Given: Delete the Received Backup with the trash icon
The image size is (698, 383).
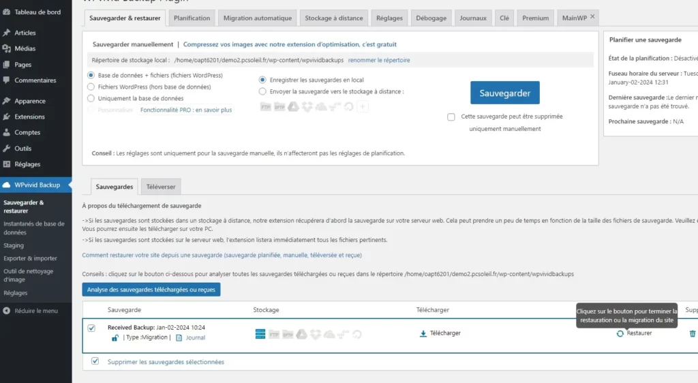Looking at the screenshot, I should tap(693, 334).
